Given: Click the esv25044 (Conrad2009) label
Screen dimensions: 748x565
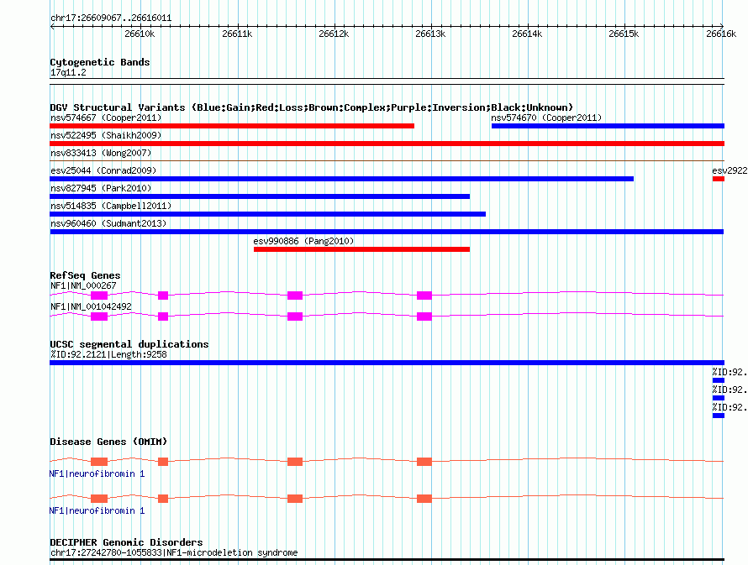Looking at the screenshot, I should (x=103, y=170).
